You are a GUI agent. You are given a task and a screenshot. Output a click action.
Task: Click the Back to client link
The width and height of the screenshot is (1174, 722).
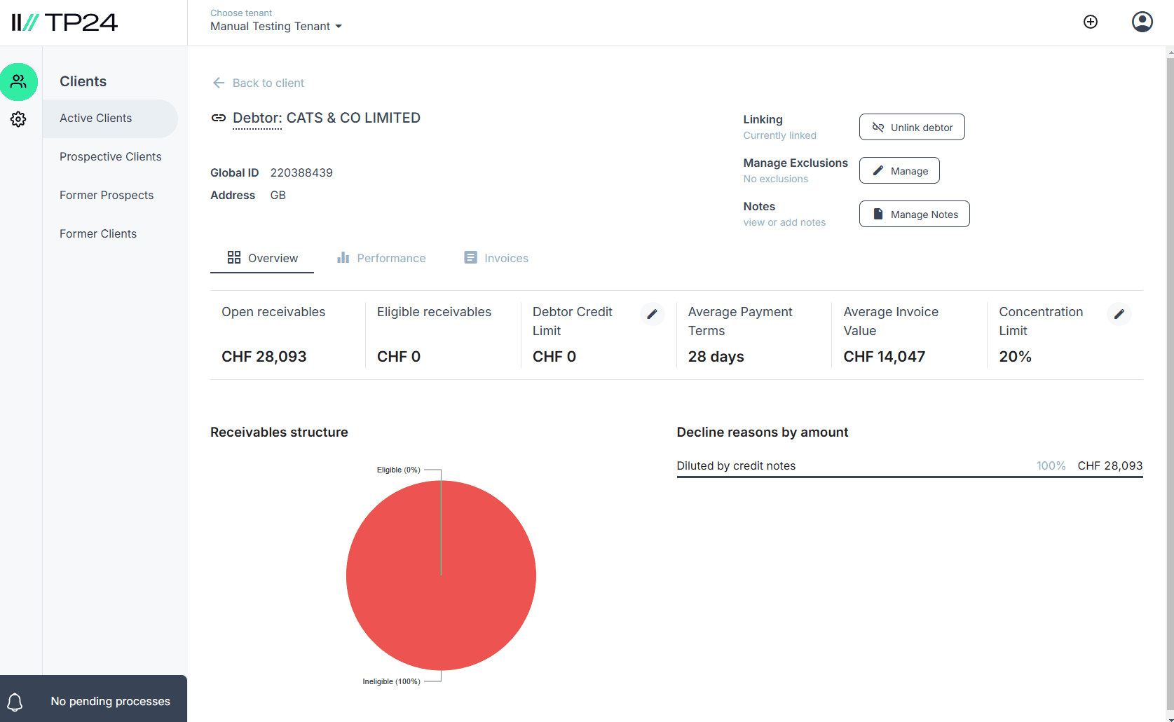pos(268,83)
